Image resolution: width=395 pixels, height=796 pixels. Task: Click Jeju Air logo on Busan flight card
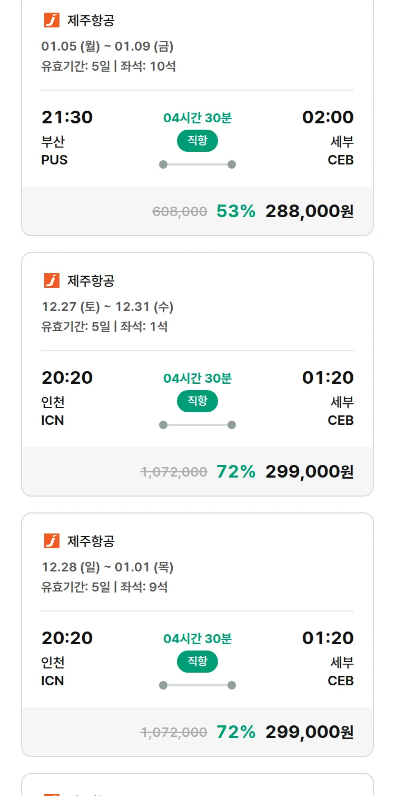point(52,21)
